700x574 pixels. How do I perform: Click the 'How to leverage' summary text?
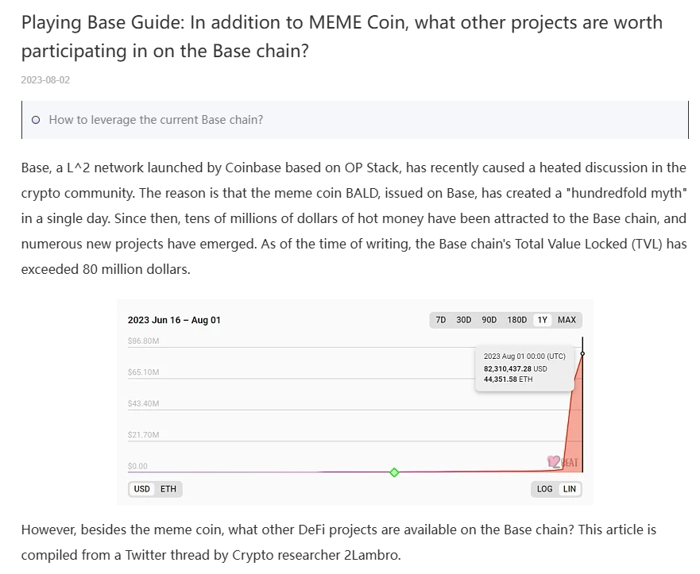(156, 120)
